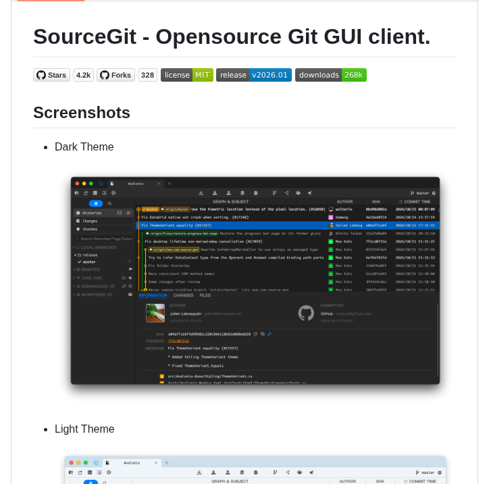Screen dimensions: 489x484
Task: Toggle layout icon on Histories row
Action: (120, 213)
